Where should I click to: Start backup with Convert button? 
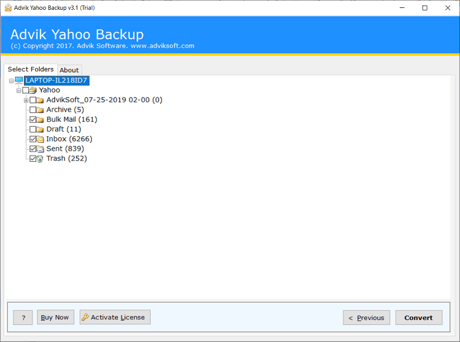coord(419,317)
